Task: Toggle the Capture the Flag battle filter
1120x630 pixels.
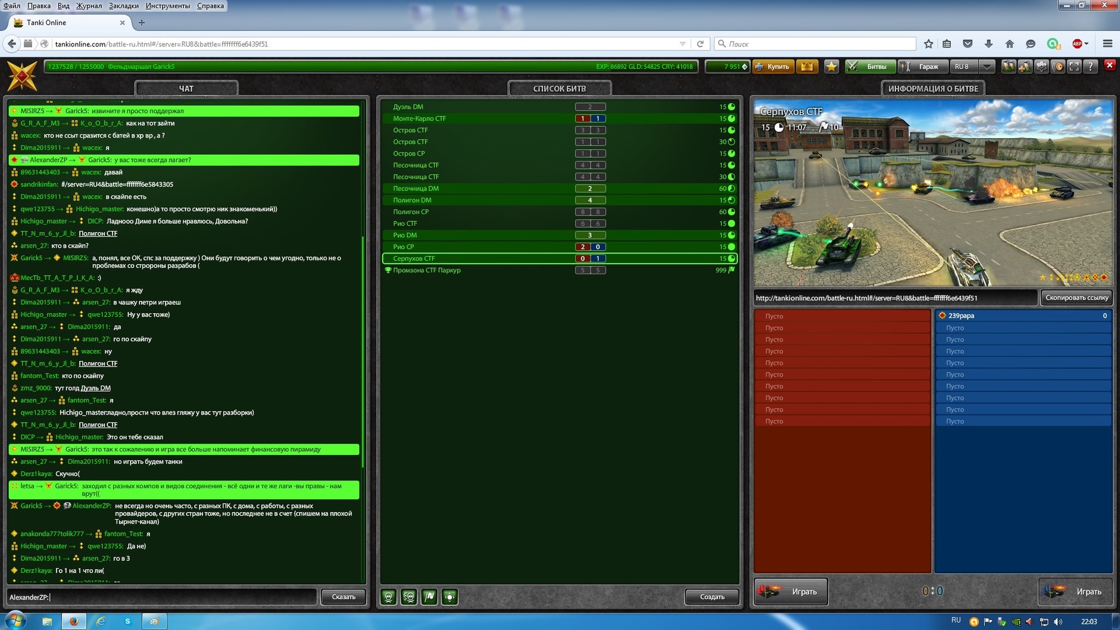Action: [x=429, y=597]
